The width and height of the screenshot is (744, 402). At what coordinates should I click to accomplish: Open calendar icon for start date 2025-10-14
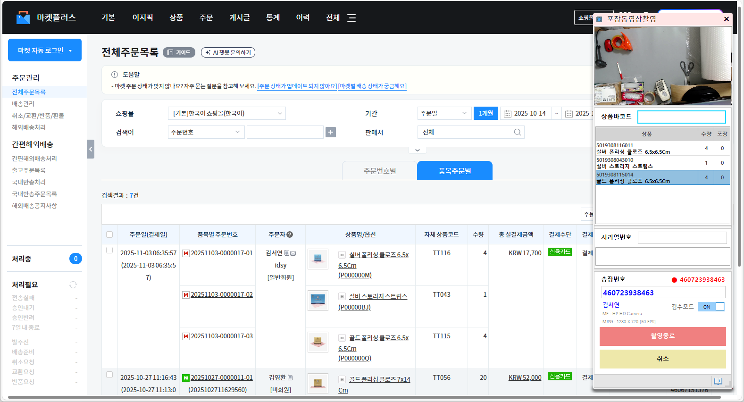click(508, 114)
